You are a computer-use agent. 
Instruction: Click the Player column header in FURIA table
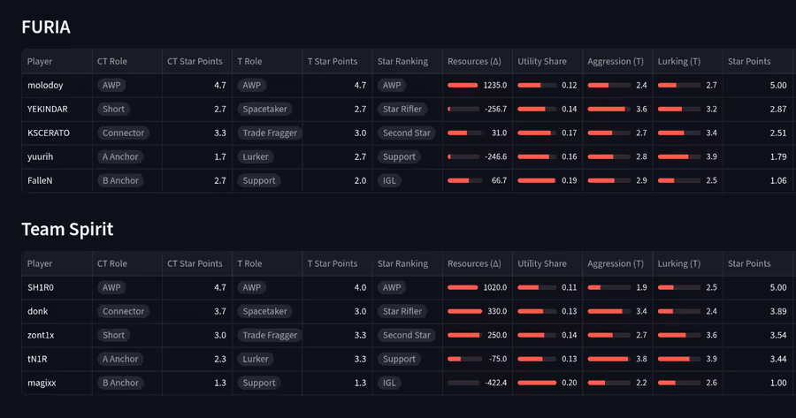point(40,62)
